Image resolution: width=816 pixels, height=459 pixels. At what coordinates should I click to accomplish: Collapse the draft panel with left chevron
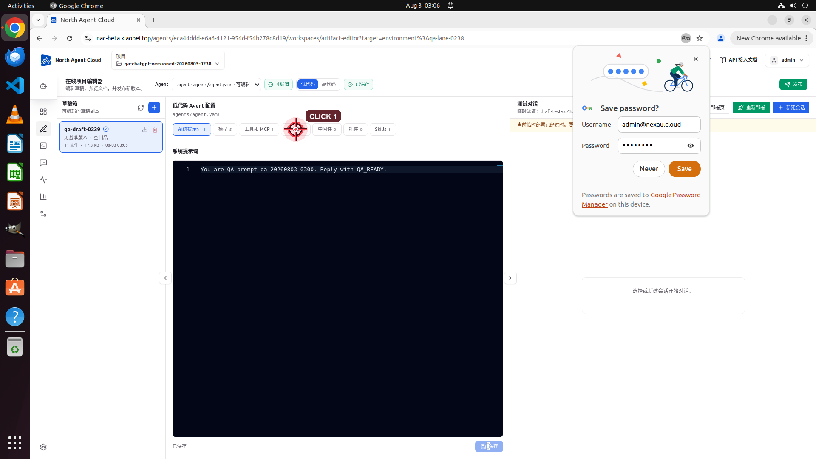(165, 278)
